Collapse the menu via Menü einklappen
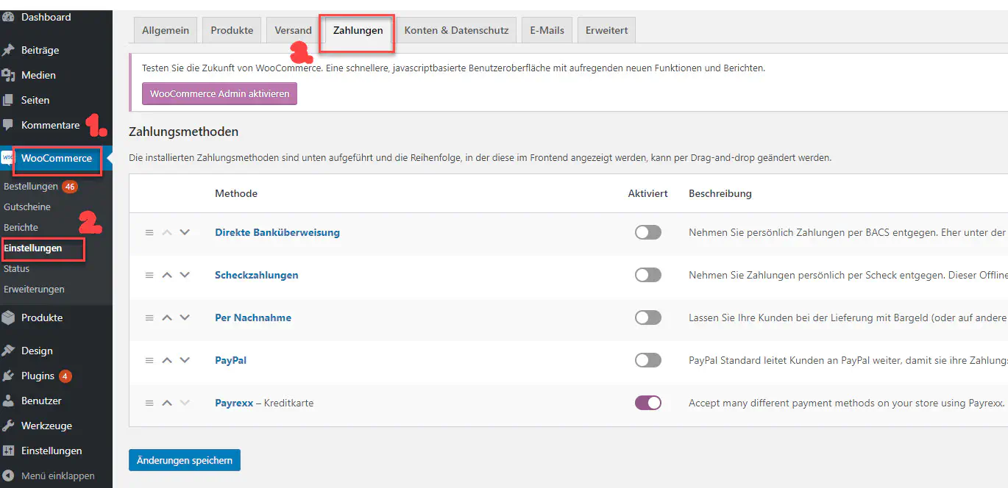 point(57,476)
